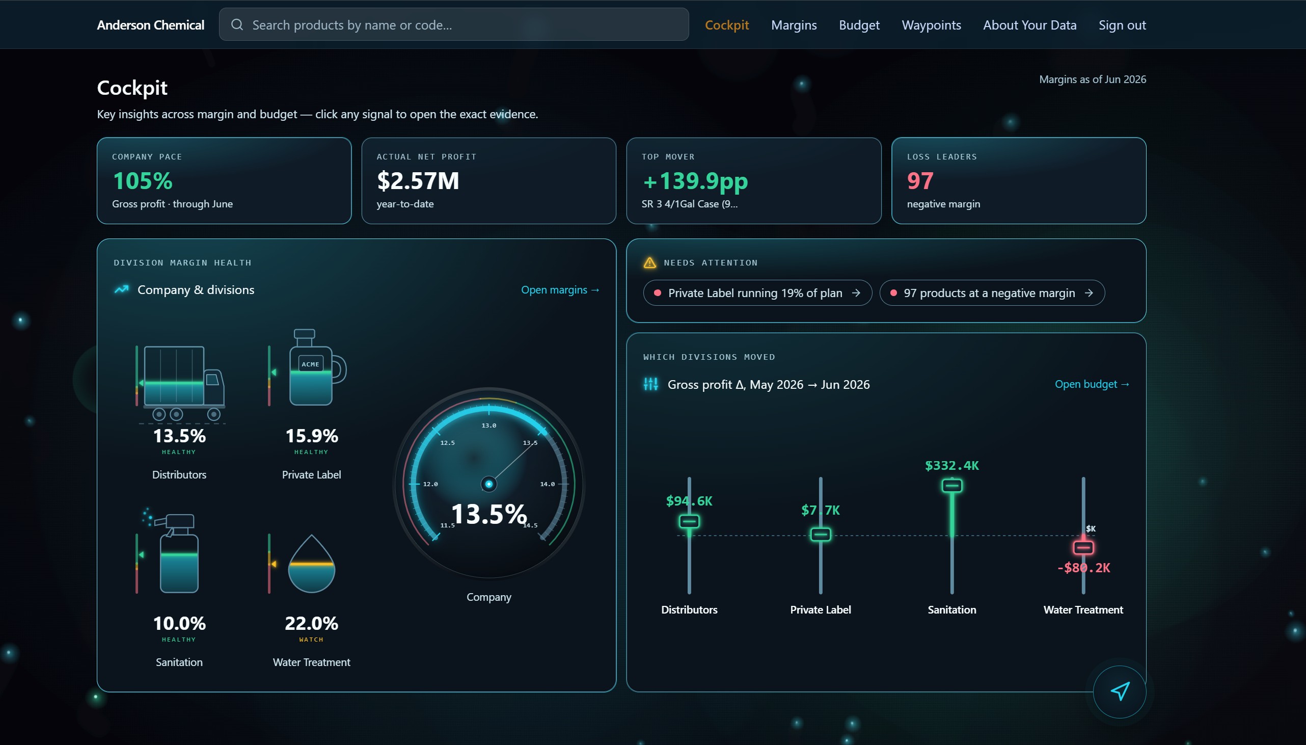Open the Waypoints tab
The image size is (1306, 745).
(931, 24)
